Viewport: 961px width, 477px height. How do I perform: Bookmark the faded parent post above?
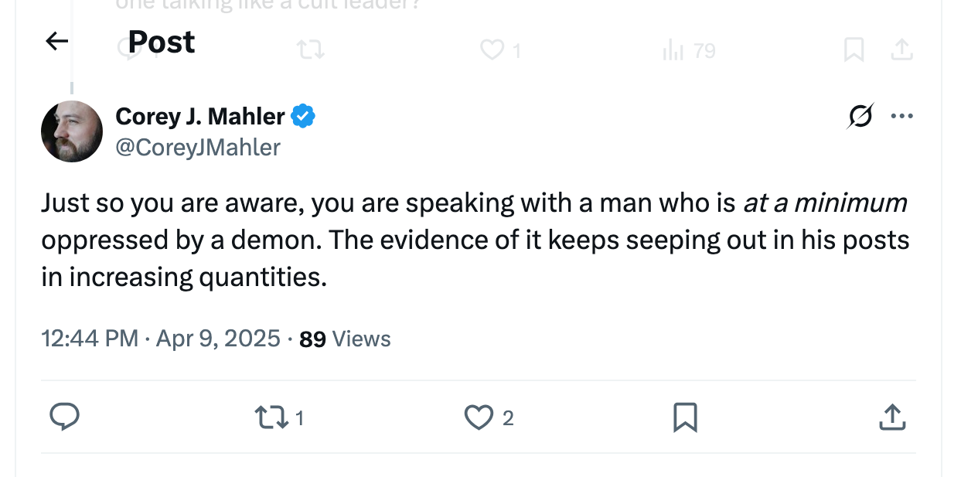pos(854,51)
